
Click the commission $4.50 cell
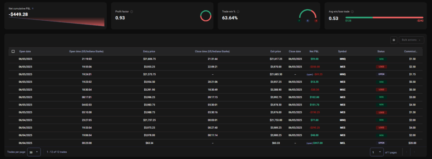(412, 105)
